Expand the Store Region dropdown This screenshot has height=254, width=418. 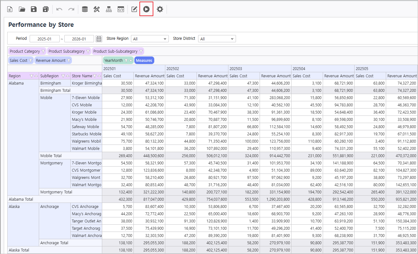150,39
